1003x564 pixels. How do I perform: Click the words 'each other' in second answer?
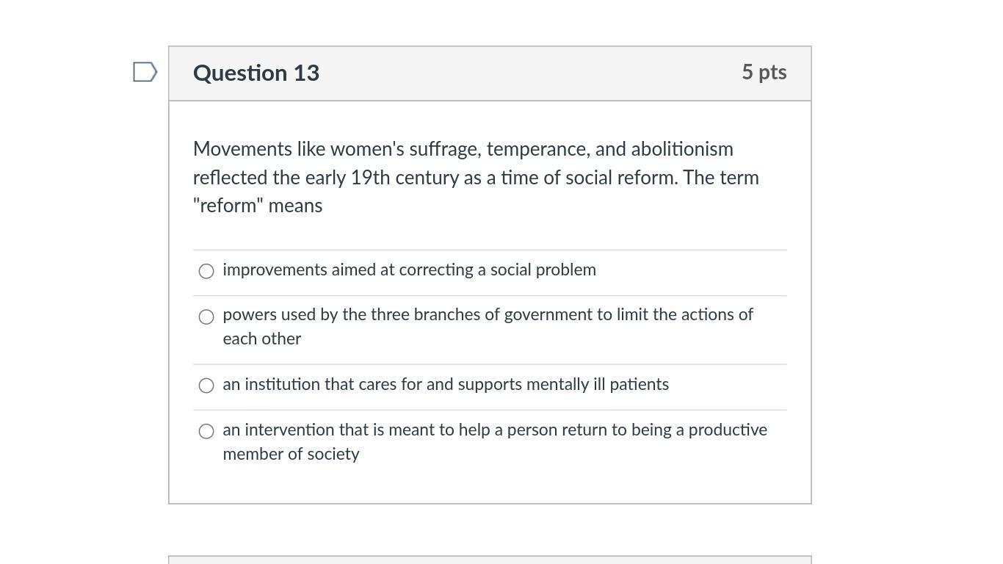point(262,339)
